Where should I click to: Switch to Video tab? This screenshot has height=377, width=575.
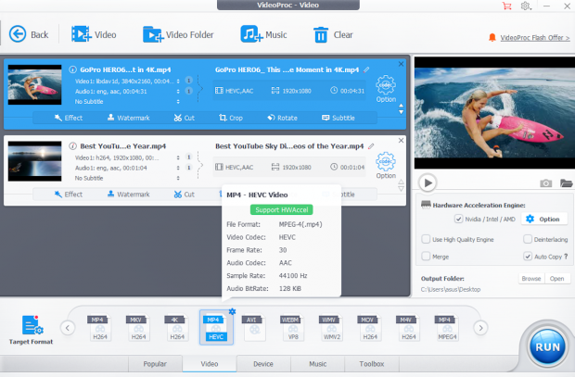tap(210, 364)
